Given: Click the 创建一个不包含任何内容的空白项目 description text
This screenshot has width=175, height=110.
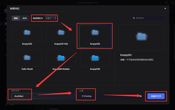Looking at the screenshot, I should point(137,60).
